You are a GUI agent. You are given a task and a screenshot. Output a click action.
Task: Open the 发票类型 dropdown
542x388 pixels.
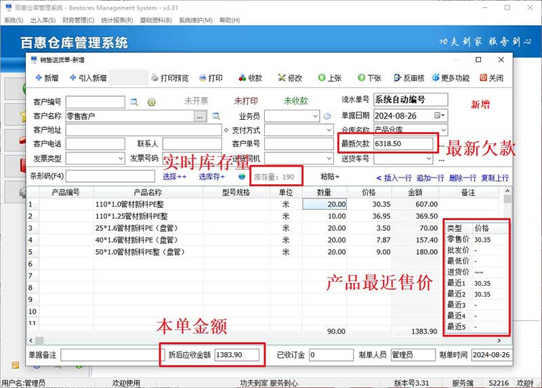click(121, 158)
